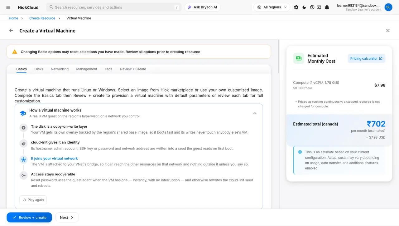Click Play again button
Screen dimensions: 399x226
33,200
